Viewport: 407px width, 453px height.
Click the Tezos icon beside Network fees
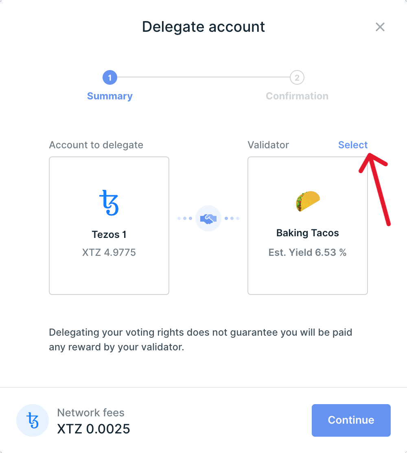point(33,420)
